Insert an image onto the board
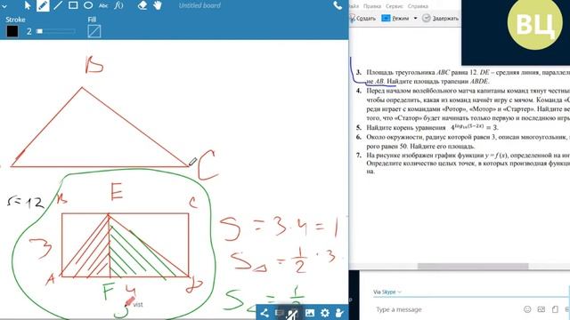Viewport: 570px width, 320px height. [310, 313]
